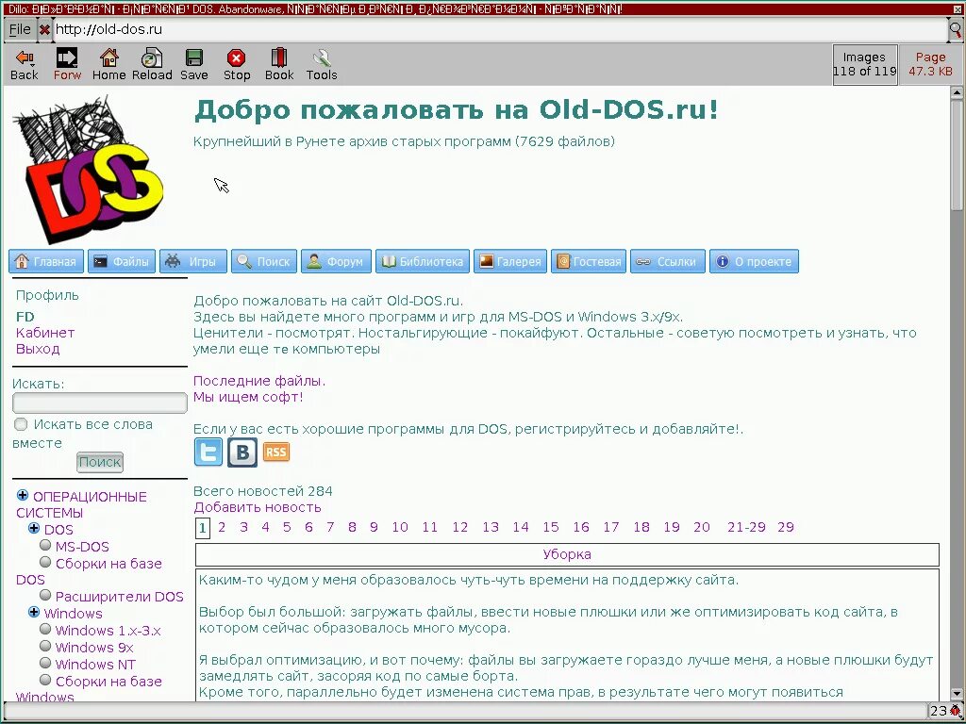Go to news page 10
The width and height of the screenshot is (966, 724).
[x=400, y=527]
